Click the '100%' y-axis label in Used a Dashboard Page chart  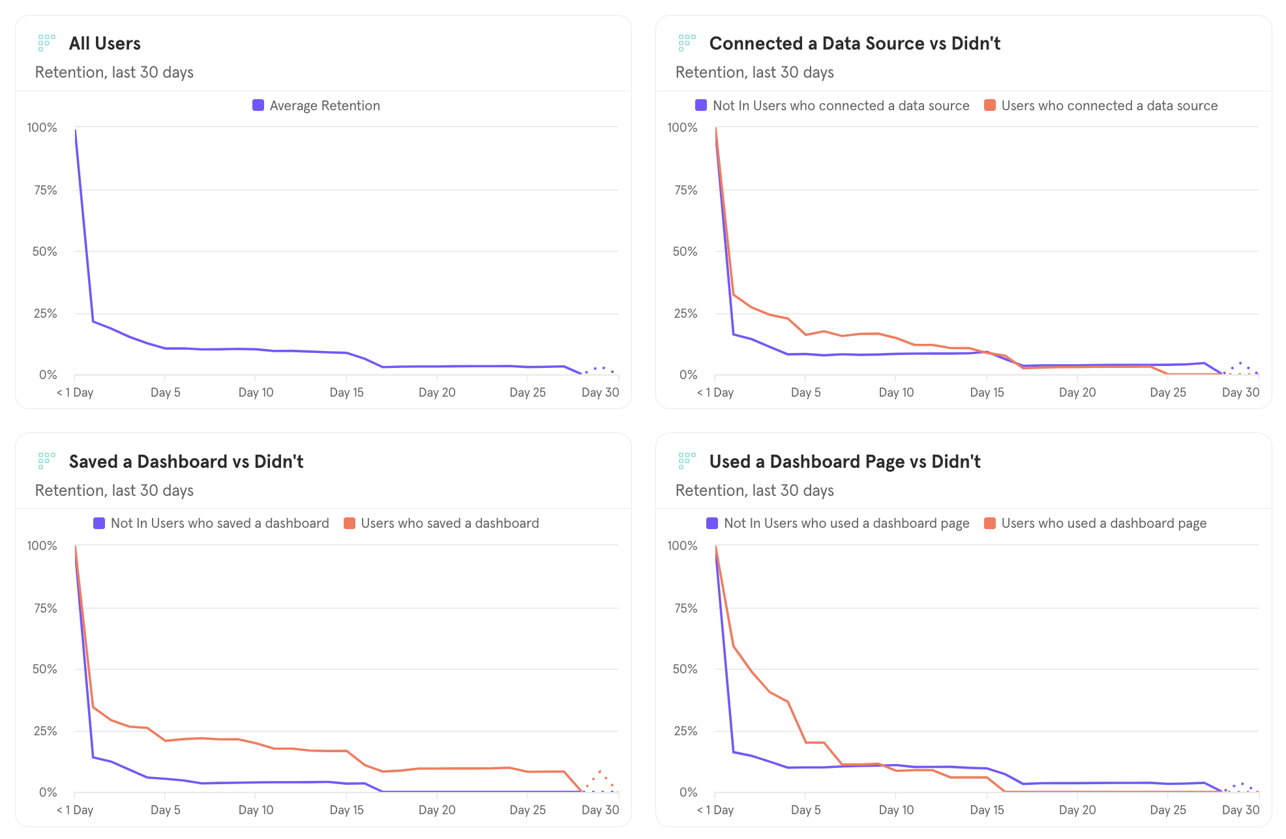click(x=682, y=545)
